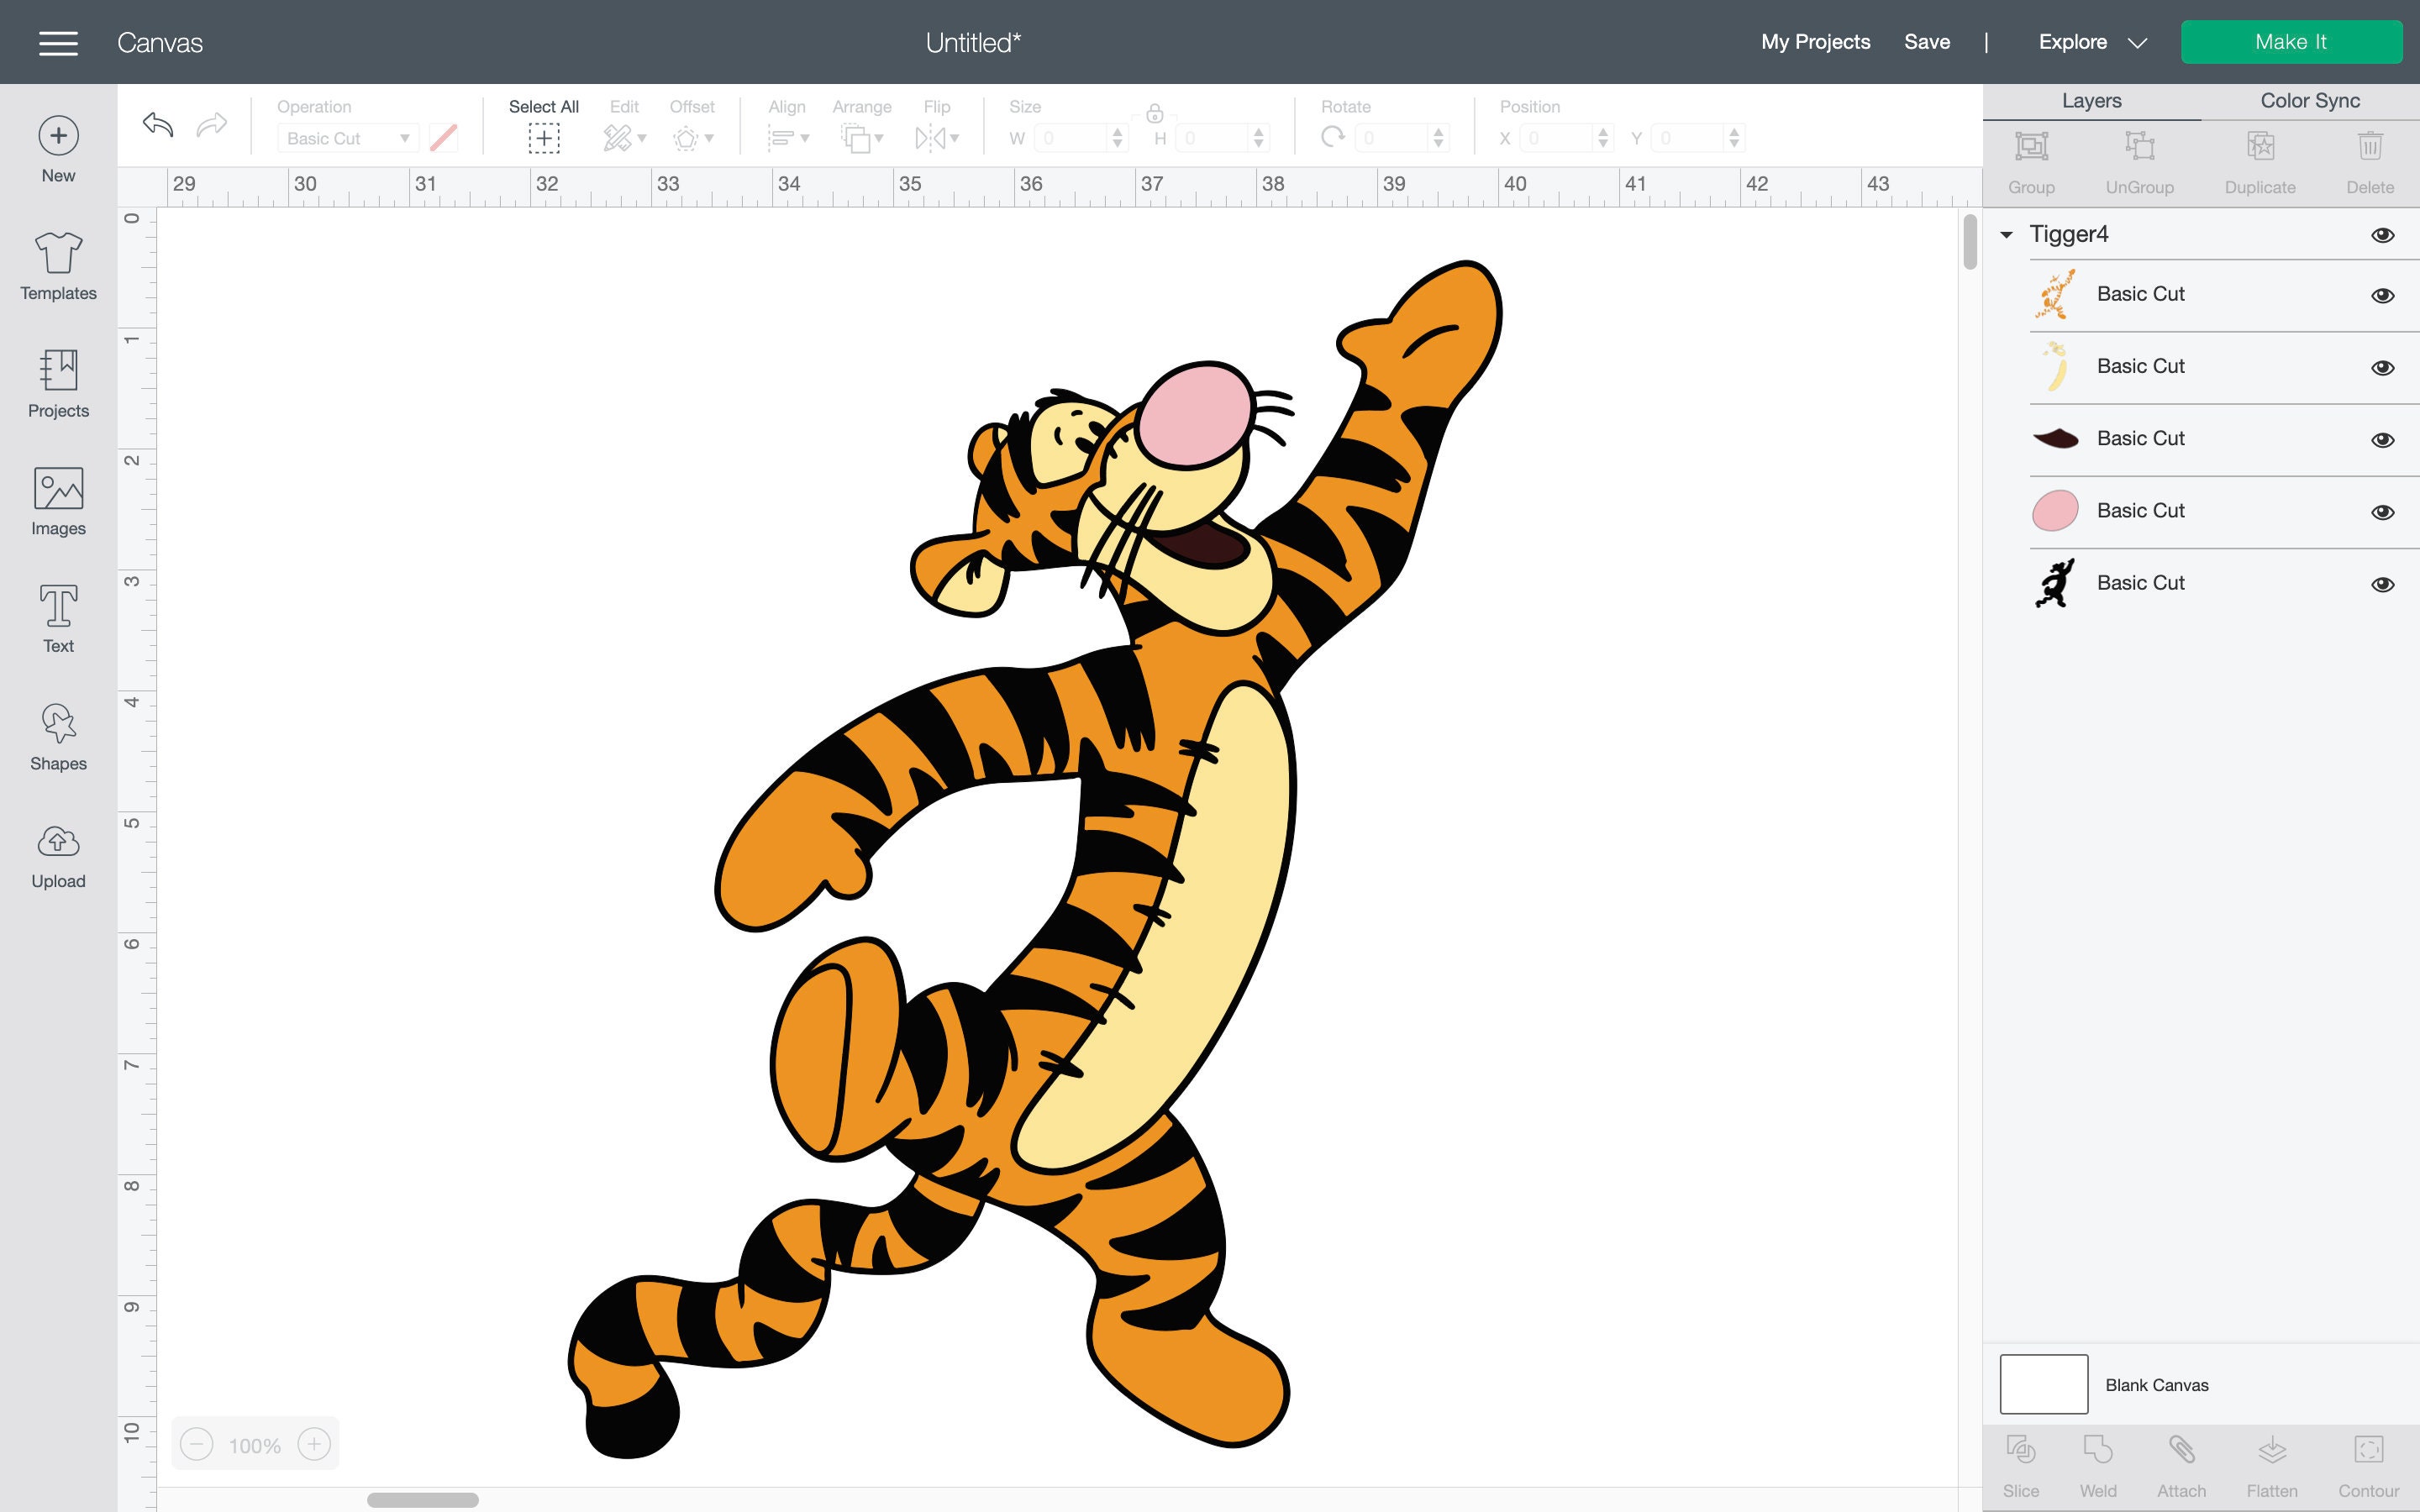This screenshot has width=2420, height=1512.
Task: Open My Projects
Action: coord(1815,42)
